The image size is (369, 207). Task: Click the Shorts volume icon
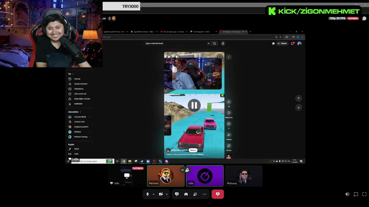point(177,57)
